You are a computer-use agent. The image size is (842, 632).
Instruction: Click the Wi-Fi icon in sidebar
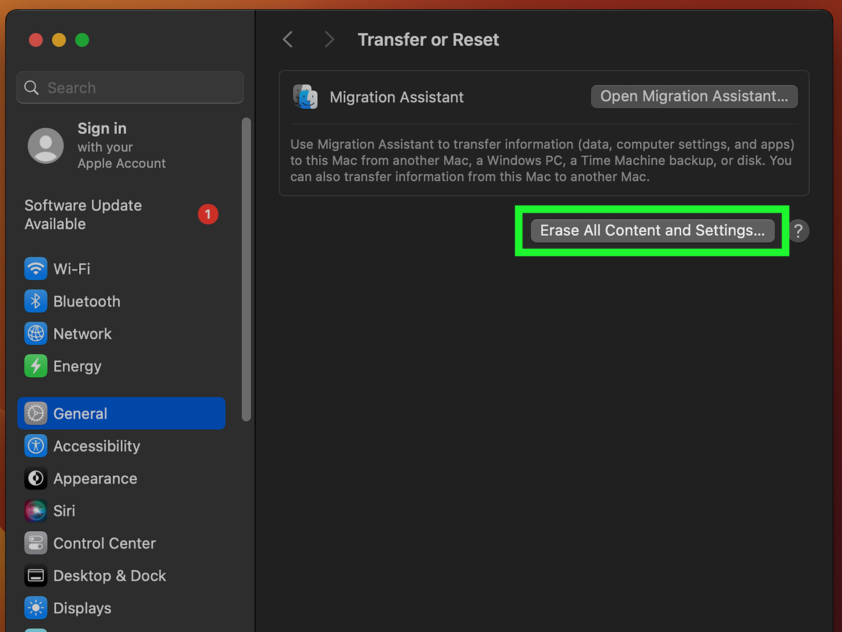36,269
